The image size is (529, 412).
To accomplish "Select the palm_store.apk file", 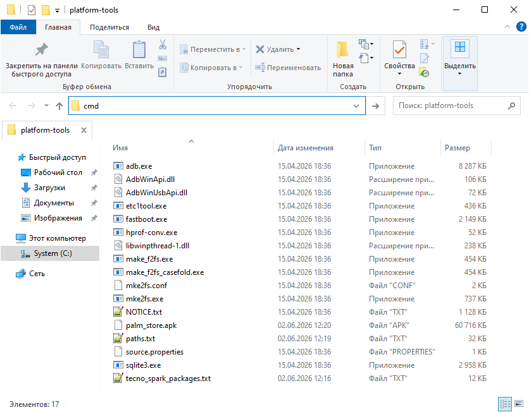I will (151, 325).
